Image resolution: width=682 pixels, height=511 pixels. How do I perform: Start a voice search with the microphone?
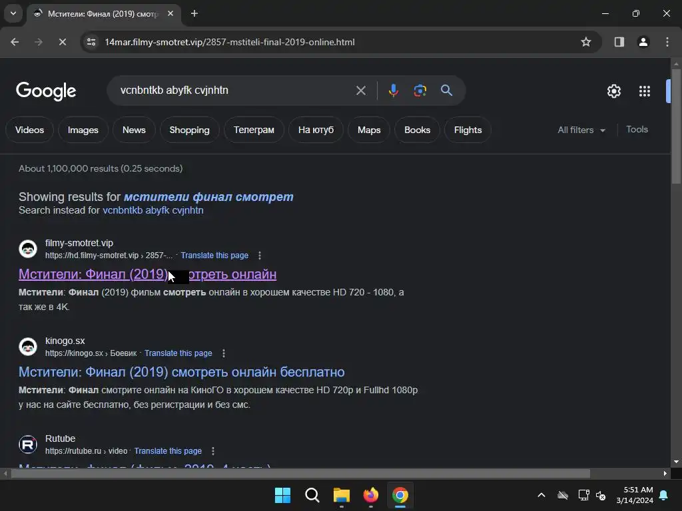tap(394, 90)
